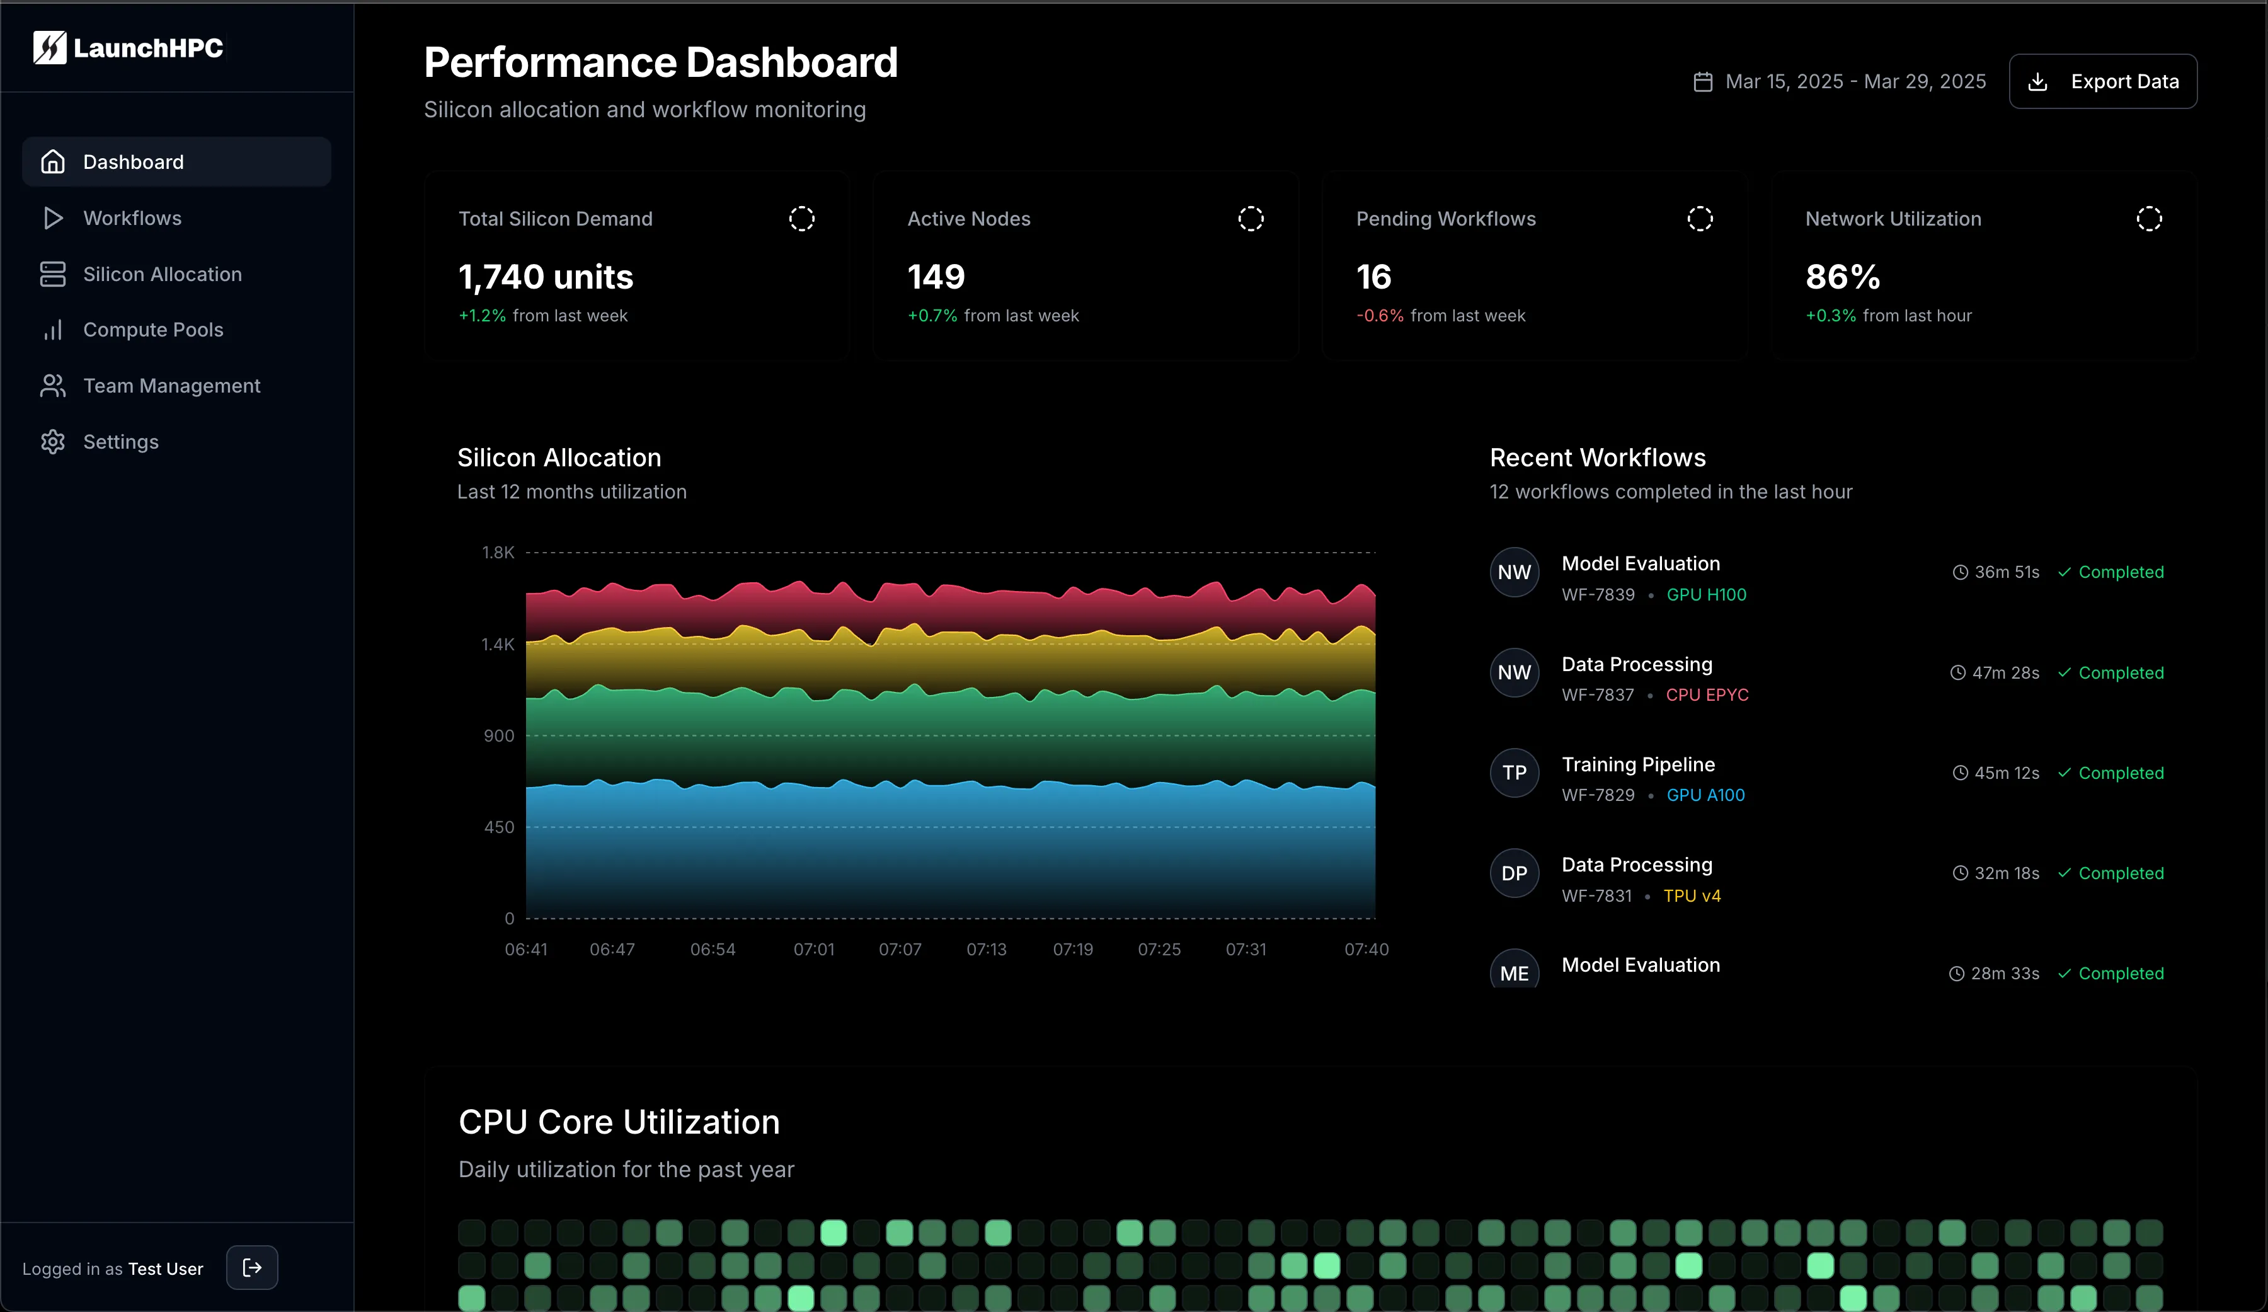Screen dimensions: 2268x1312
Task: Click the Team Management people icon
Action: pos(52,386)
